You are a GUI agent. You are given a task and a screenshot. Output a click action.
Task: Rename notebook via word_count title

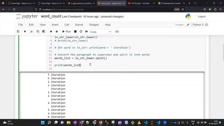pyautogui.click(x=51, y=16)
